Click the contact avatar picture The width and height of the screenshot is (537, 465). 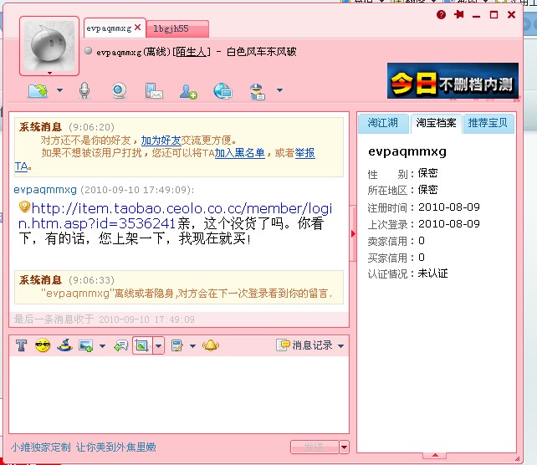point(49,45)
